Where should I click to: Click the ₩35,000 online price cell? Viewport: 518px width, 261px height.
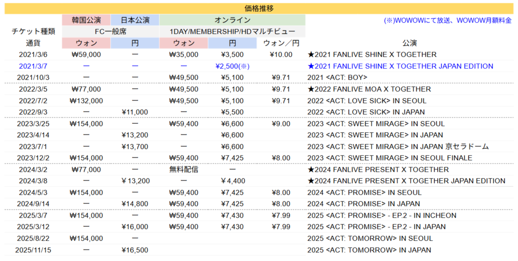point(184,55)
